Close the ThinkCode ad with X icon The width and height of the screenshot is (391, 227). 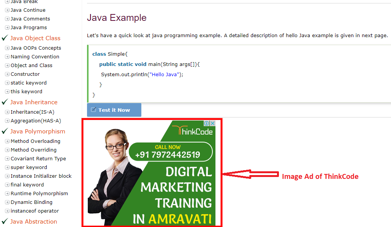click(212, 123)
